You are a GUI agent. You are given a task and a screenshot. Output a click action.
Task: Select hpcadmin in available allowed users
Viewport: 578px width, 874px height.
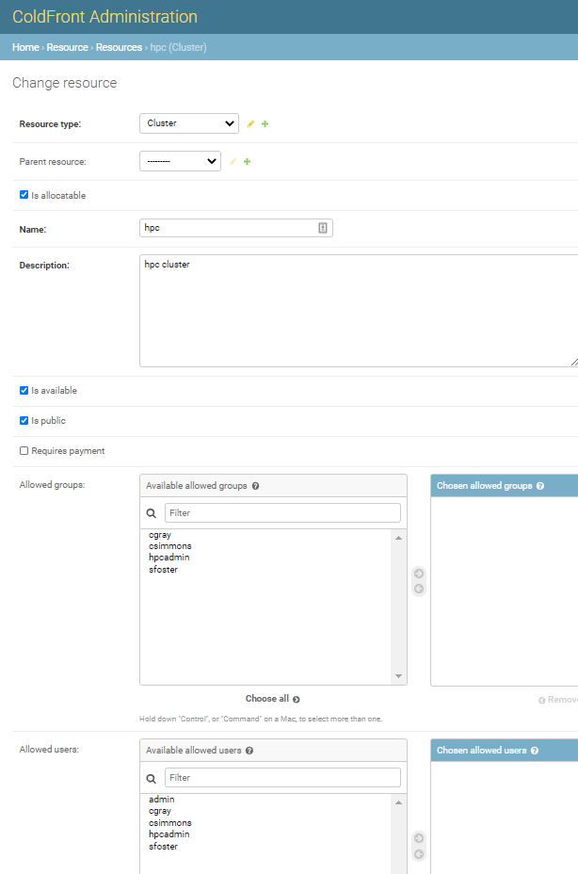(x=169, y=834)
